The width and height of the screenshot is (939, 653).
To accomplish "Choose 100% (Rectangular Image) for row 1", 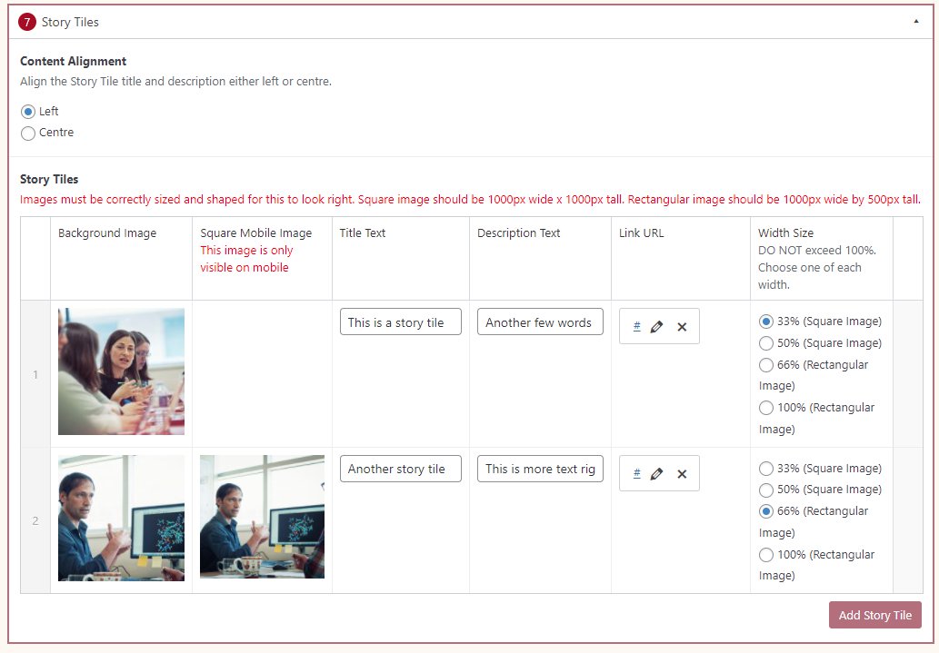I will pos(766,408).
